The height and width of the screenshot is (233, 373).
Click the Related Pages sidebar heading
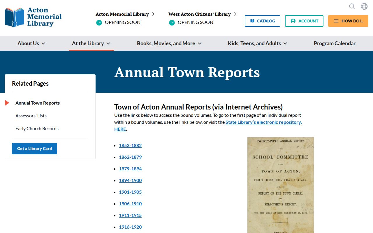30,84
